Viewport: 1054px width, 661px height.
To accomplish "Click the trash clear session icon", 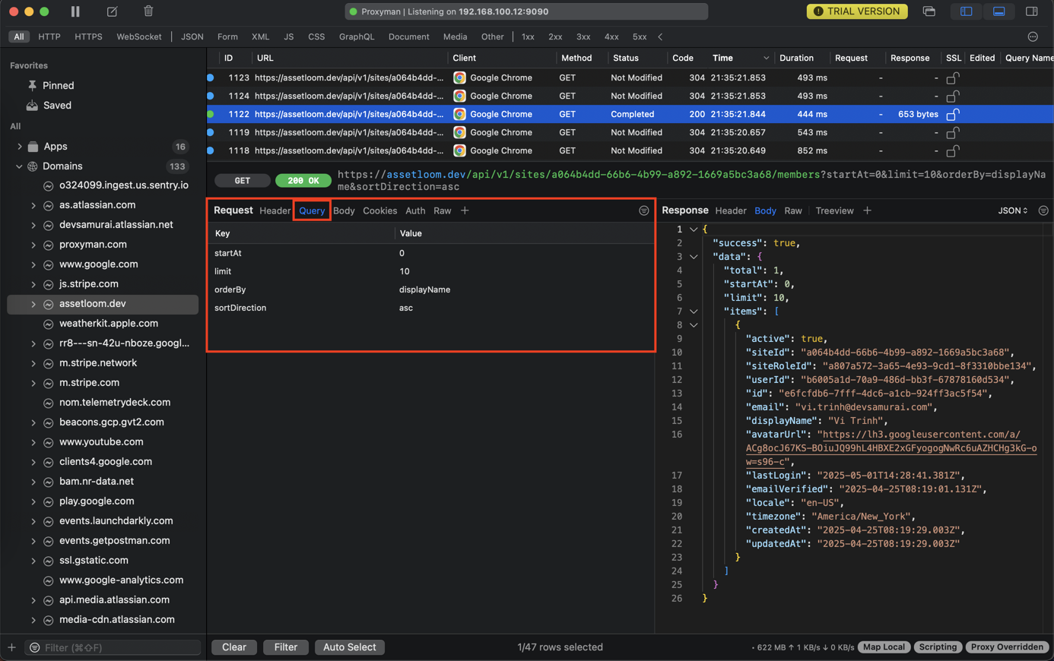I will tap(148, 11).
